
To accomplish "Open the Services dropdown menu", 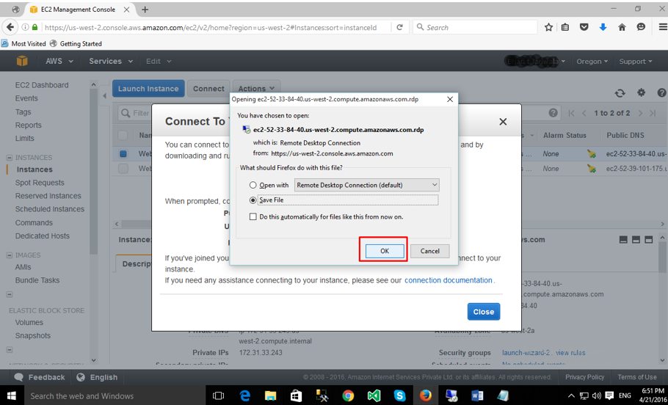I will [111, 62].
